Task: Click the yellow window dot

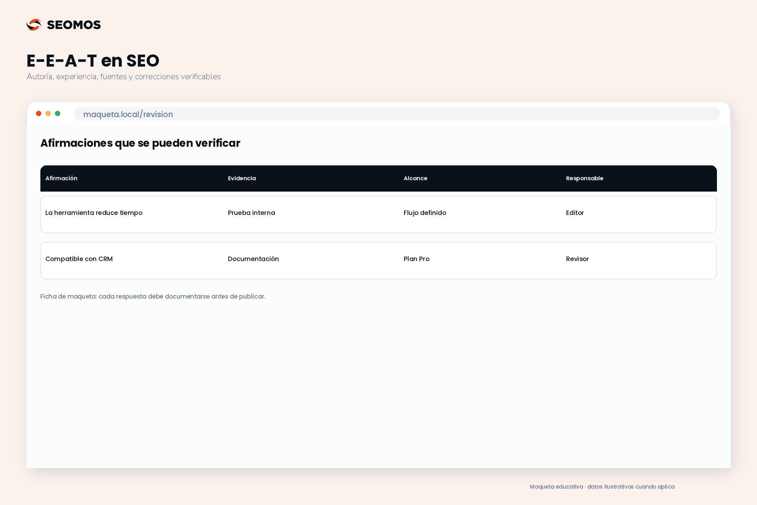Action: coord(48,113)
